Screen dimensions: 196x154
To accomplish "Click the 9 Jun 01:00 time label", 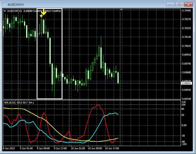I will click(x=26, y=148).
